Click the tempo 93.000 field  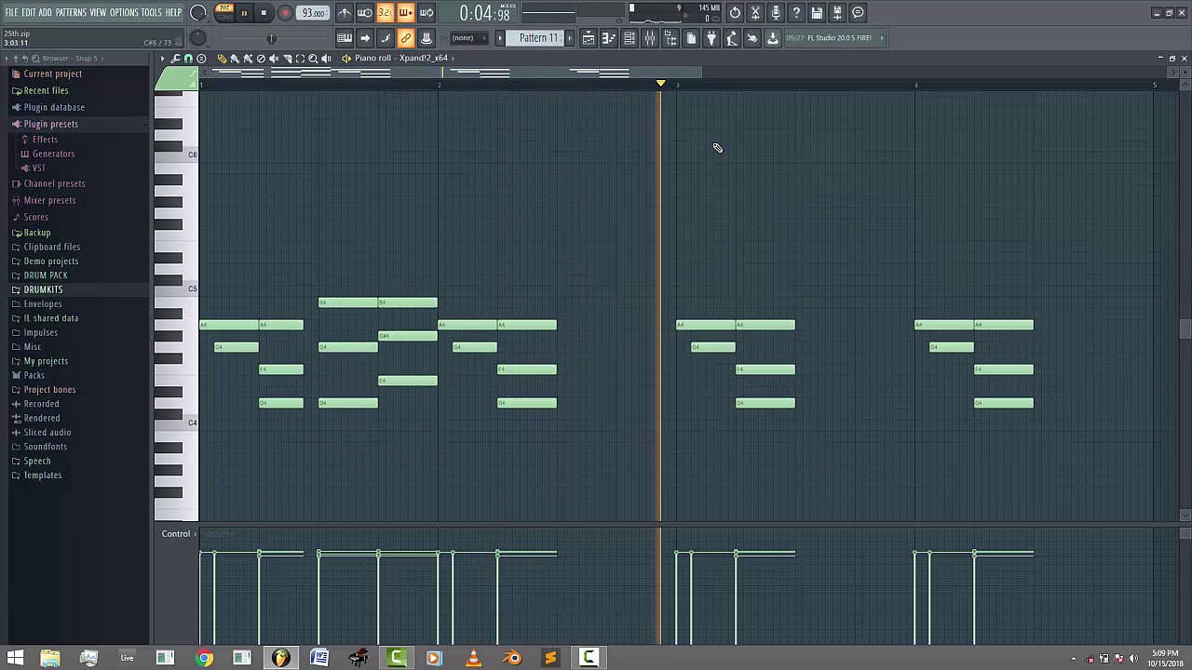coord(314,12)
